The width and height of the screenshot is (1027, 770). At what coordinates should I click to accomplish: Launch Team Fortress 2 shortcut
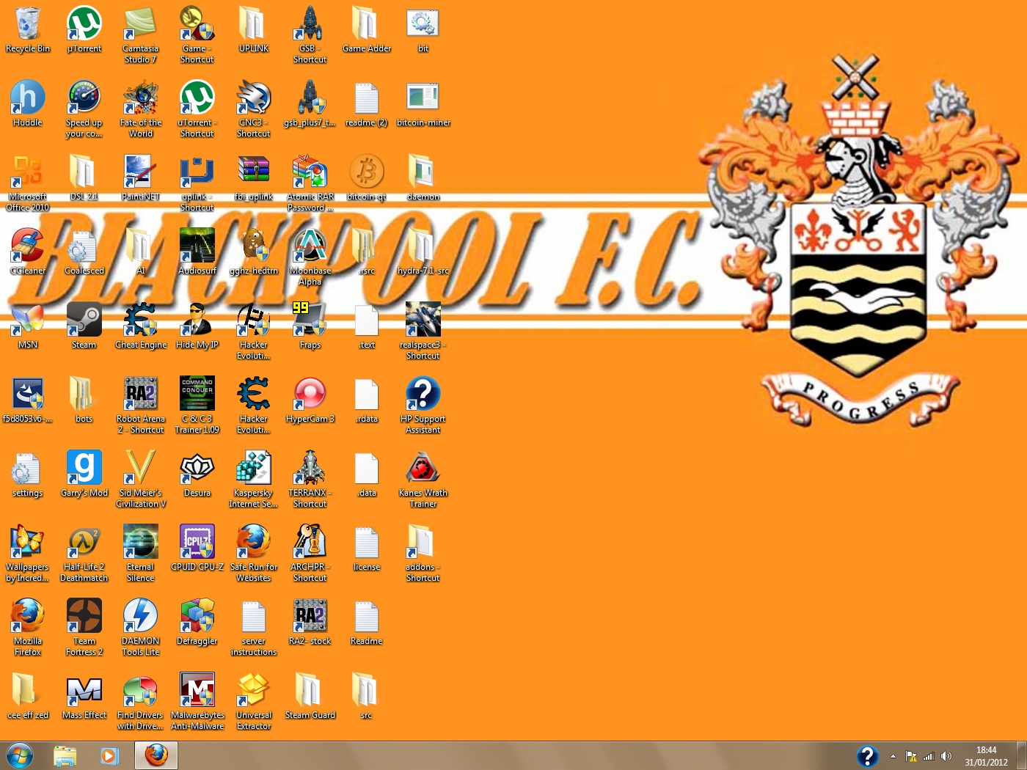84,627
